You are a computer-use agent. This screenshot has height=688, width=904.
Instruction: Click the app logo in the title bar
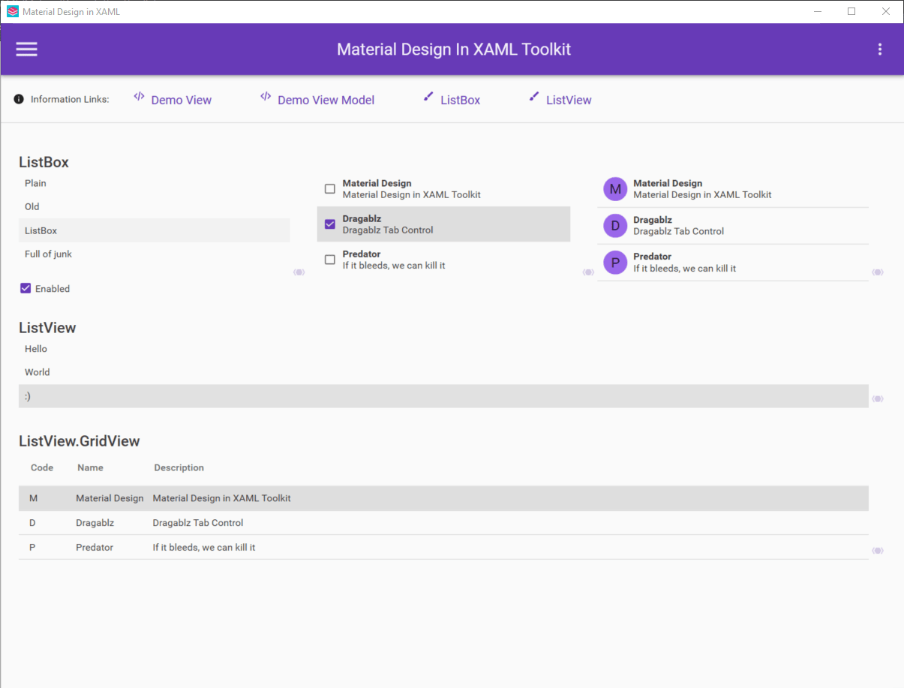12,12
